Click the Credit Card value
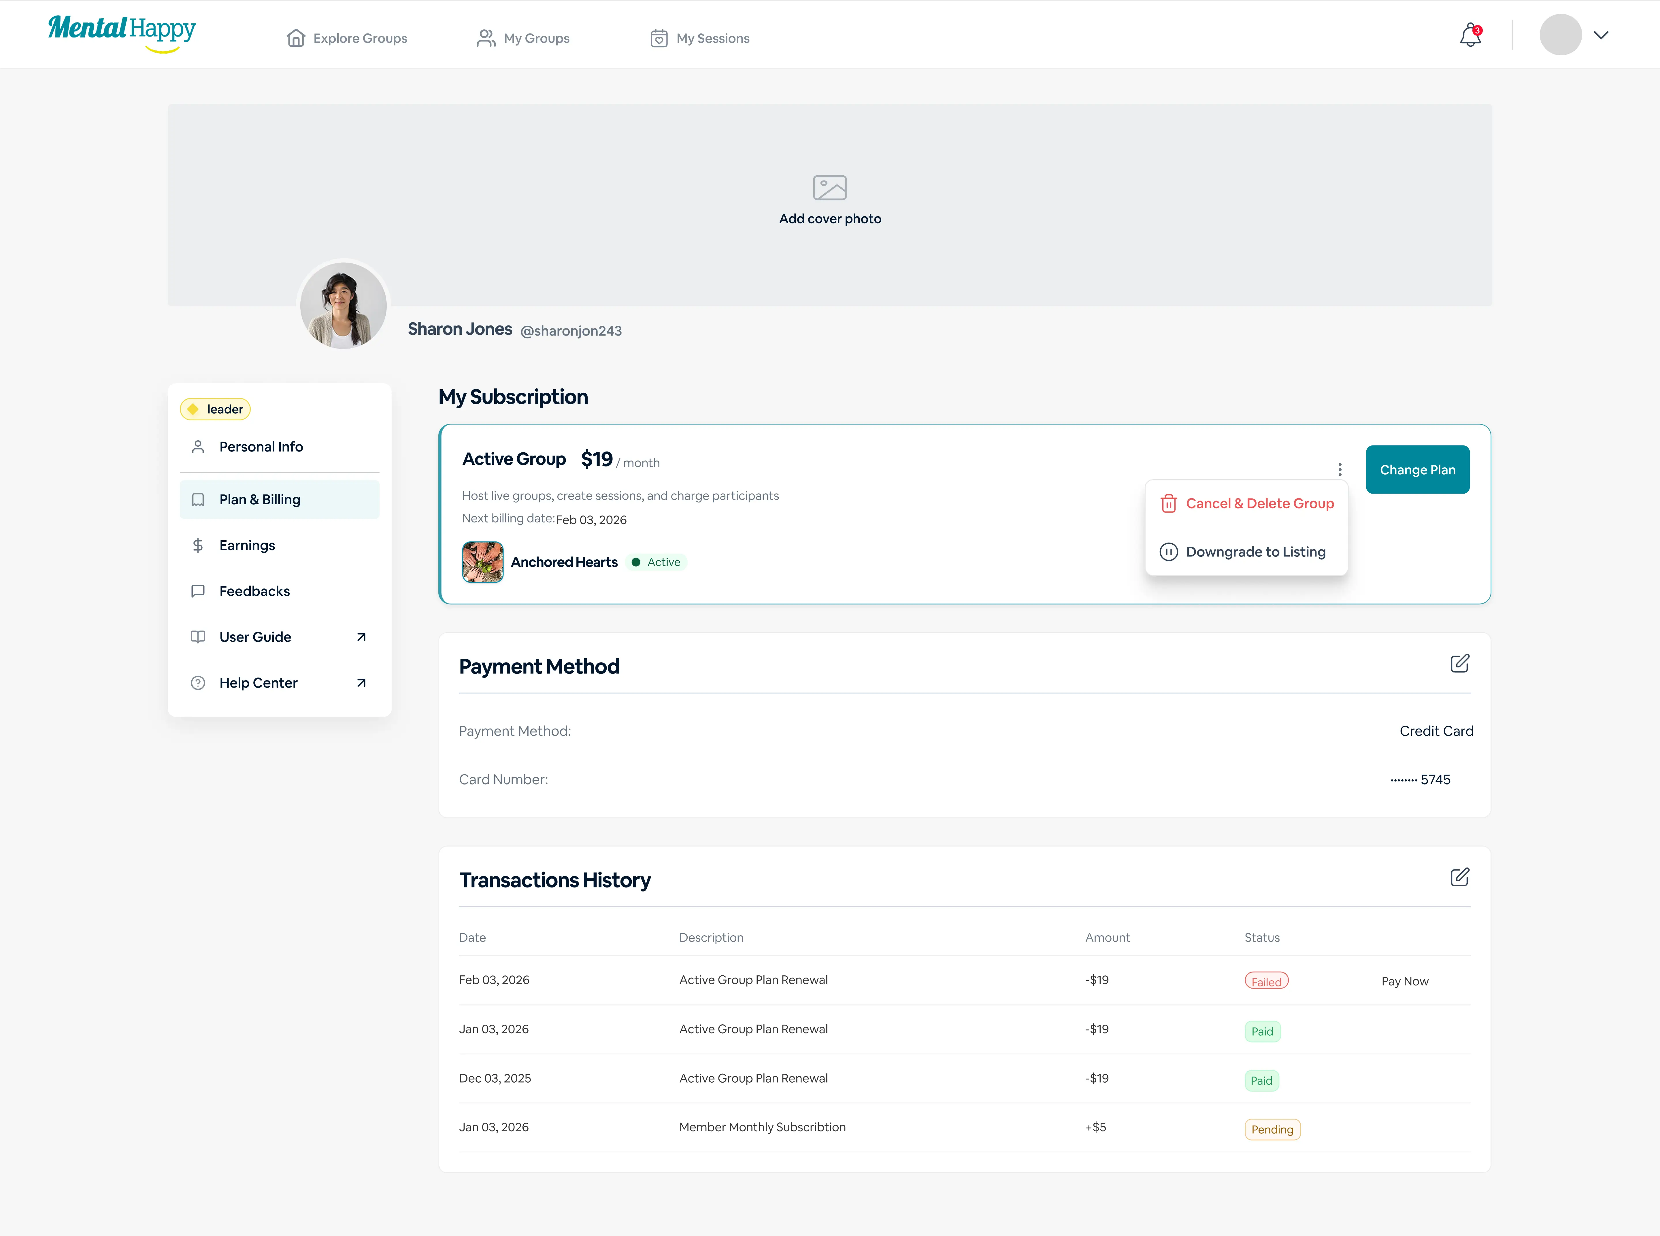 (x=1436, y=731)
